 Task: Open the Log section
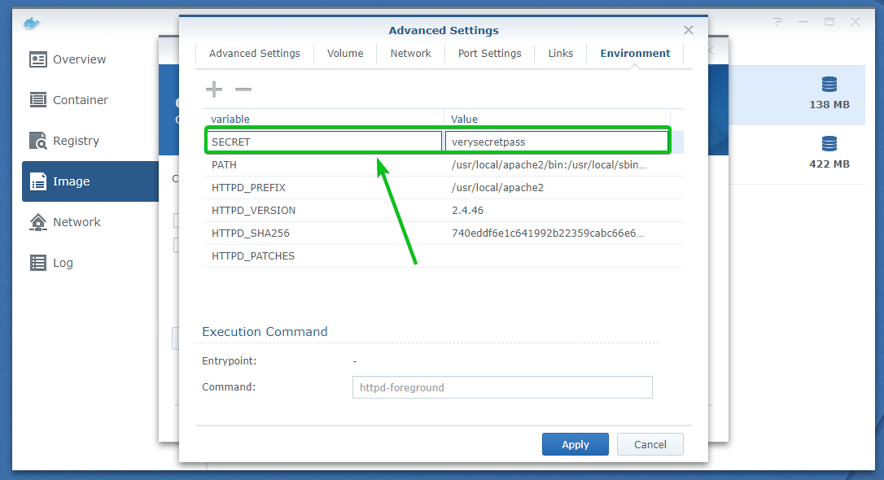point(63,263)
